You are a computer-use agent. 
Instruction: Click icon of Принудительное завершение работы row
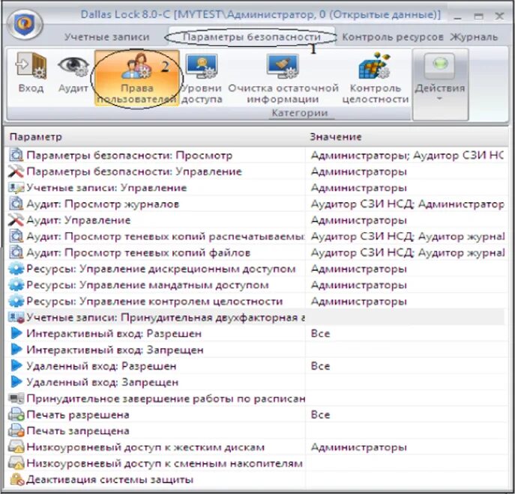pyautogui.click(x=16, y=398)
